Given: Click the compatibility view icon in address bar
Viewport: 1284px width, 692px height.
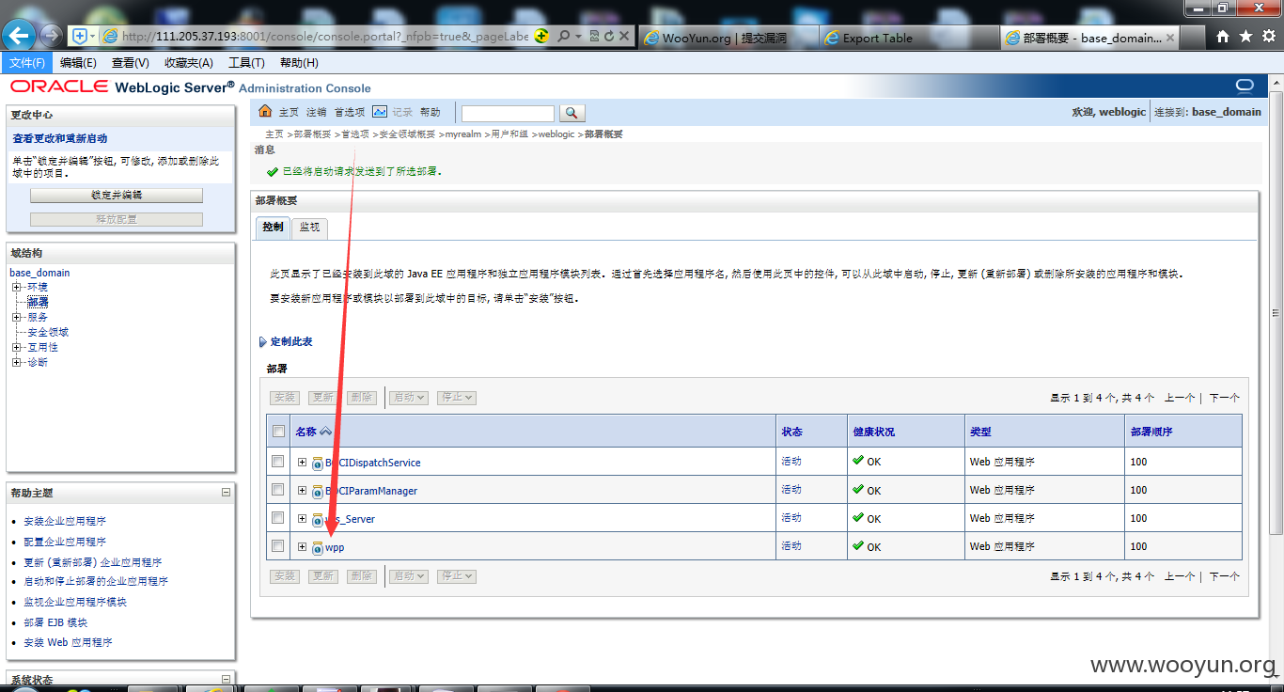Looking at the screenshot, I should (x=594, y=36).
